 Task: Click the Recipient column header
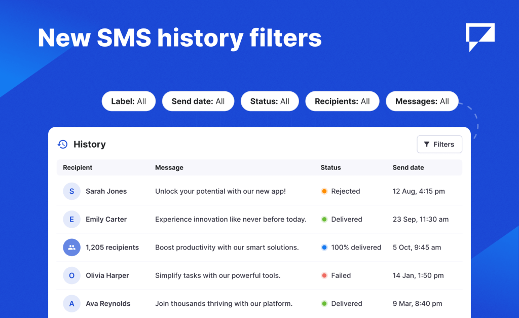78,167
